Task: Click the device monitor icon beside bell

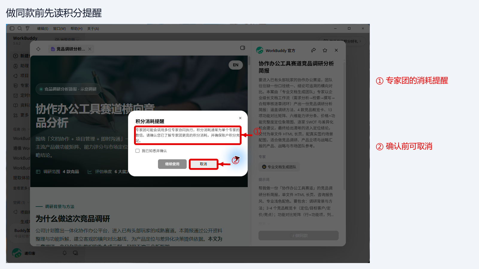Action: 75,253
